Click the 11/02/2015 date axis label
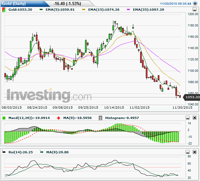 coord(140,108)
